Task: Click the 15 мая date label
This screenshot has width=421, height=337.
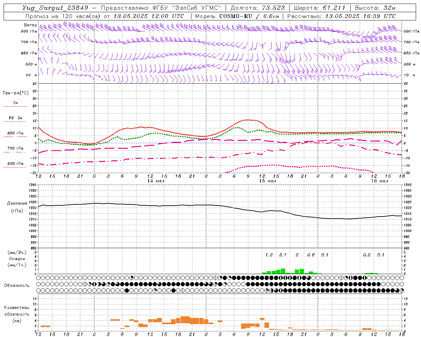Action: 268,181
